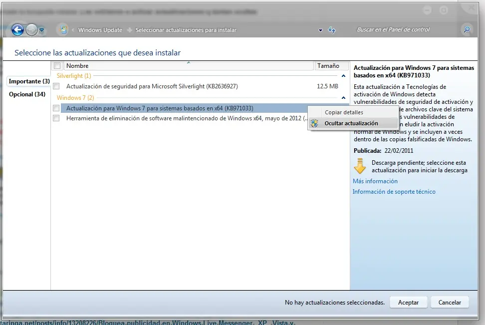
Task: Click the greyed forward navigation button
Action: coord(31,30)
